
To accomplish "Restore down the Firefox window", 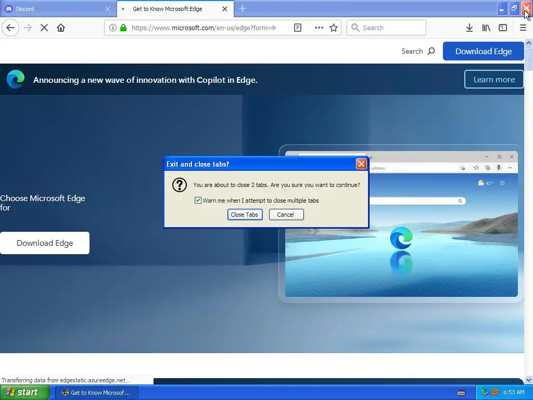I will click(514, 8).
